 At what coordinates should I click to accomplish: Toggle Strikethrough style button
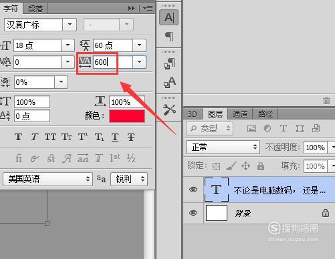(x=131, y=137)
